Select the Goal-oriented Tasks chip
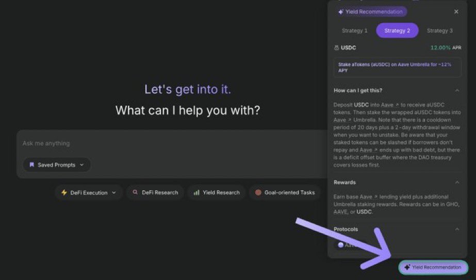476x280 pixels. 285,192
